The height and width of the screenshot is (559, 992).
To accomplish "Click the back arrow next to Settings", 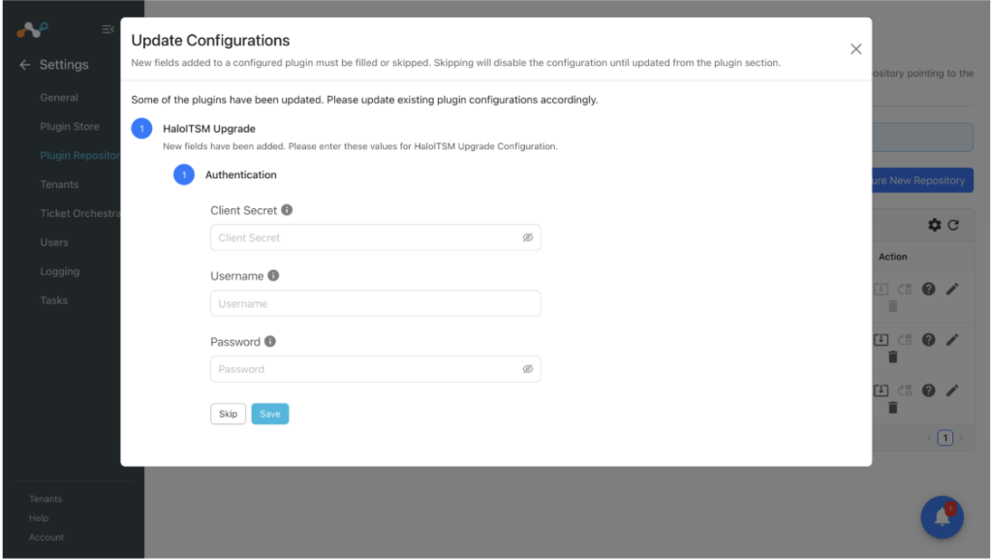I will pos(24,65).
